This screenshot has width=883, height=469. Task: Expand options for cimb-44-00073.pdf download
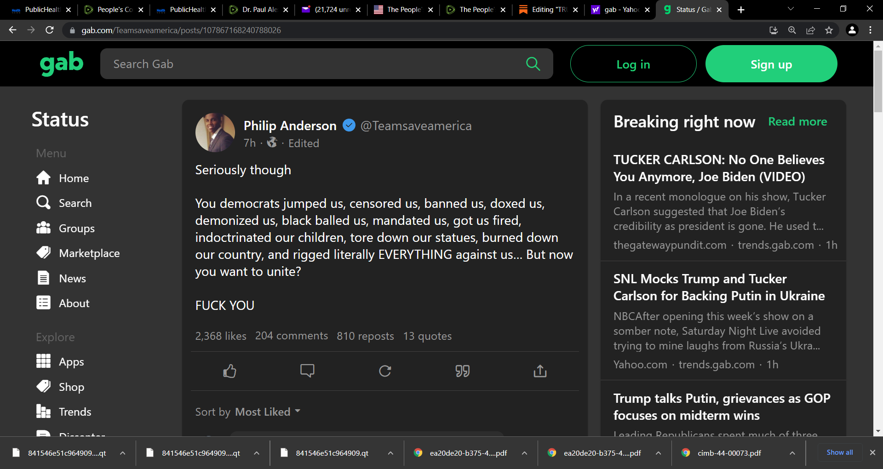792,453
